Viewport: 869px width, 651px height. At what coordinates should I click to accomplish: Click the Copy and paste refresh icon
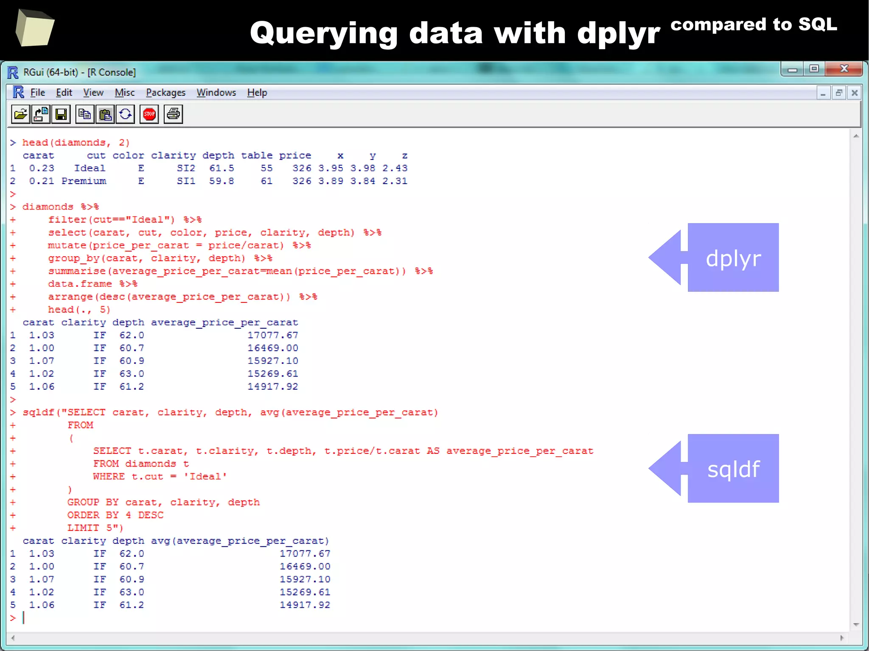coord(126,114)
